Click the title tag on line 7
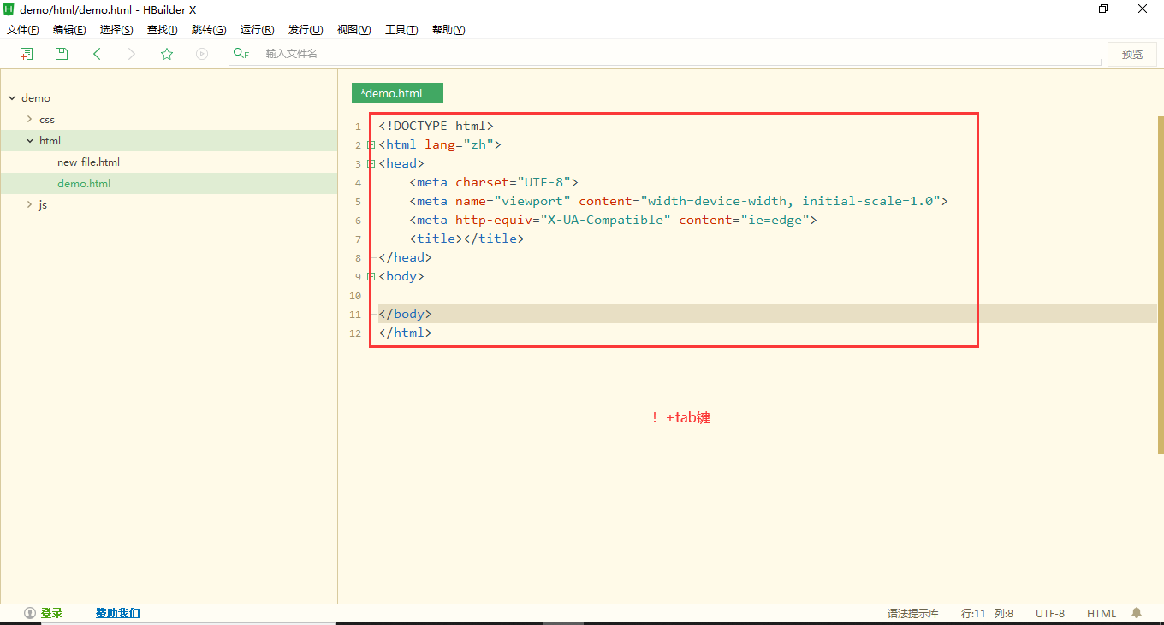This screenshot has height=625, width=1164. (x=466, y=239)
